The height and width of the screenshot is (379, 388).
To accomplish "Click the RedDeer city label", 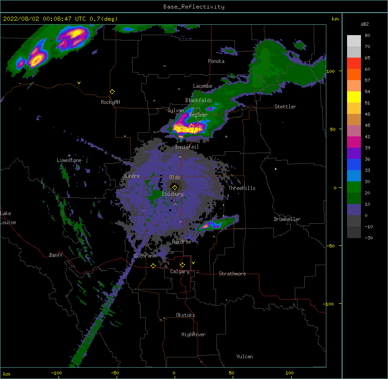I will tap(198, 115).
